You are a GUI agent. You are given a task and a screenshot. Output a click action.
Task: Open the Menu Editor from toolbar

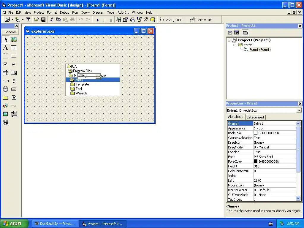pos(28,20)
